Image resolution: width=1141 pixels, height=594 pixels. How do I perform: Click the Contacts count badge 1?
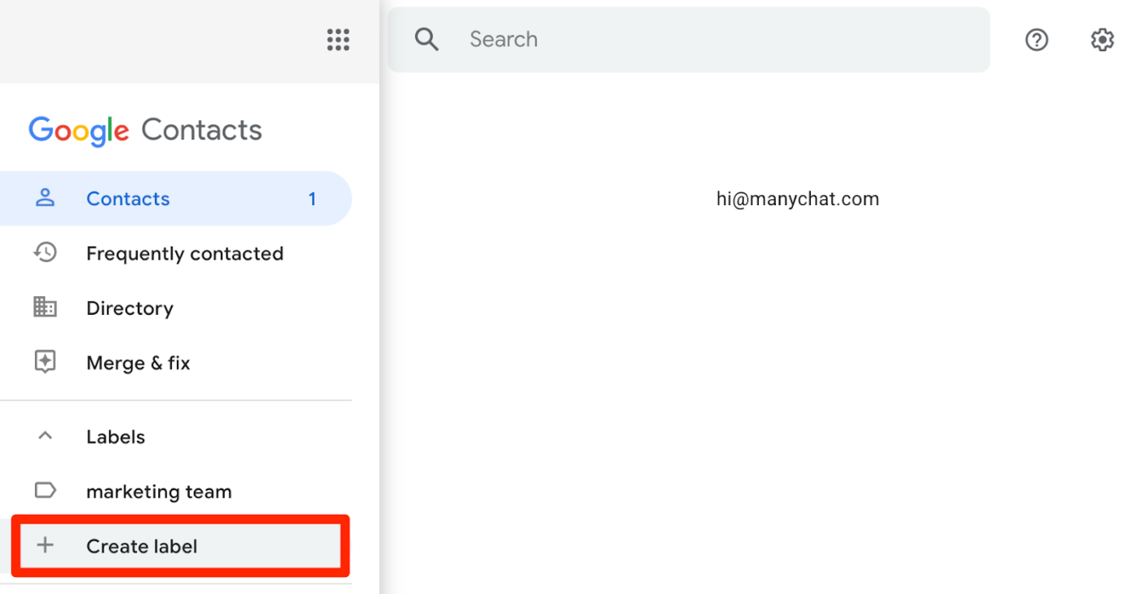click(x=312, y=199)
